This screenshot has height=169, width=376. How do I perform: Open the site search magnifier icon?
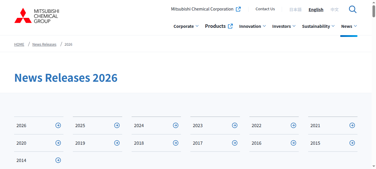(352, 9)
